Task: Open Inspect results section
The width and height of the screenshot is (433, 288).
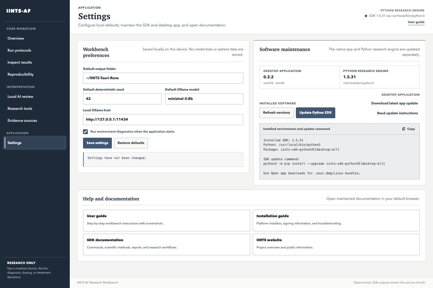Action: 35,62
